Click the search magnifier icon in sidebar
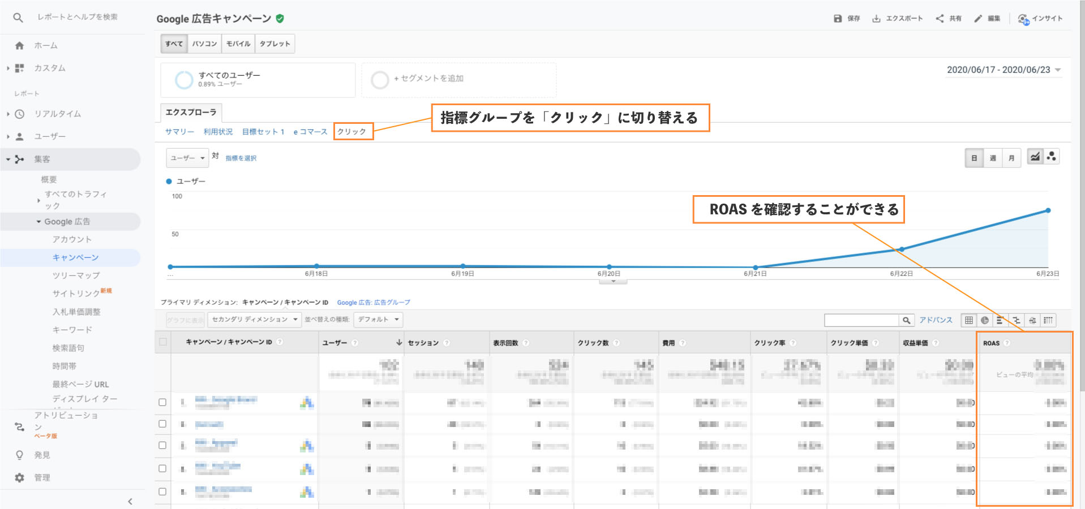The image size is (1085, 509). click(x=18, y=18)
